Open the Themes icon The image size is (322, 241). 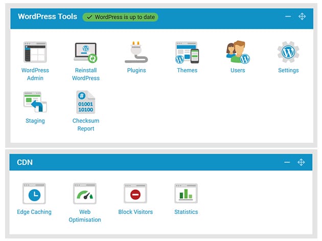(x=187, y=52)
